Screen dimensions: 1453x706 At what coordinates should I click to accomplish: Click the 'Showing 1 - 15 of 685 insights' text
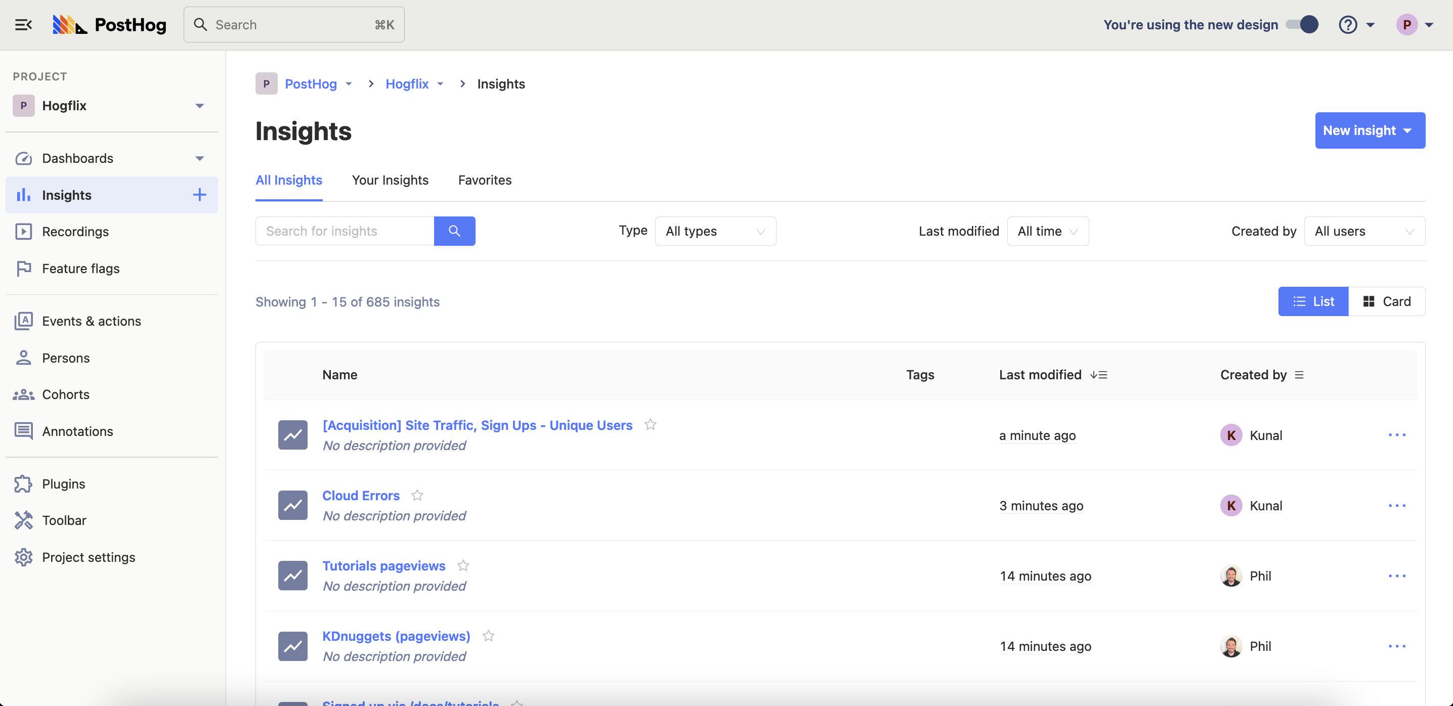pos(348,302)
